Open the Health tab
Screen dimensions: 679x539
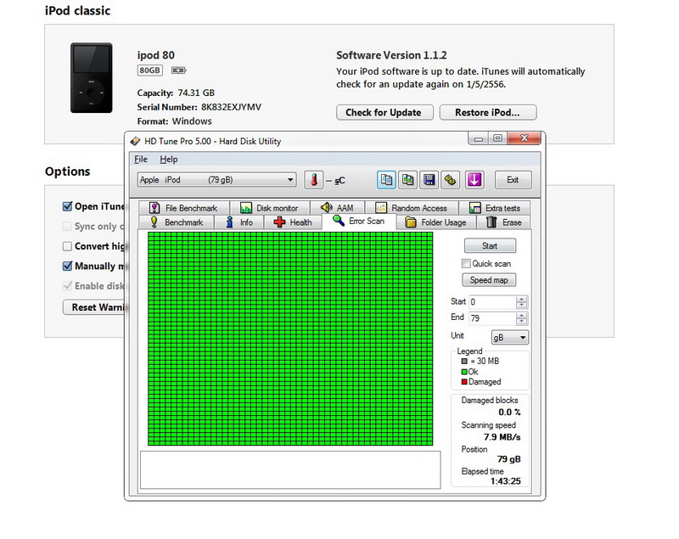click(293, 222)
